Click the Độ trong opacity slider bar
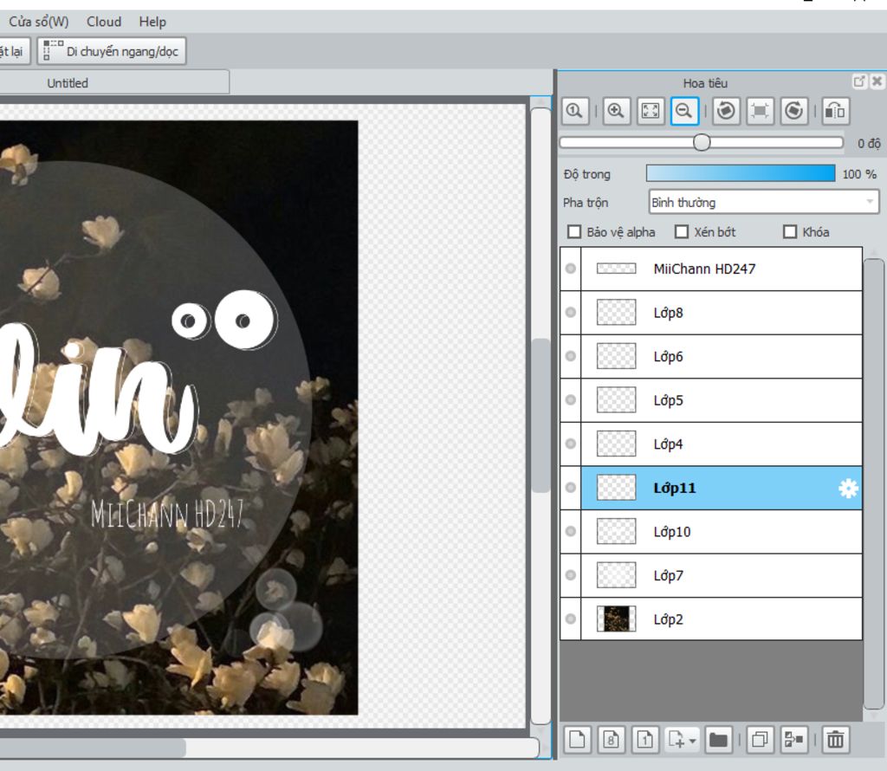 741,173
